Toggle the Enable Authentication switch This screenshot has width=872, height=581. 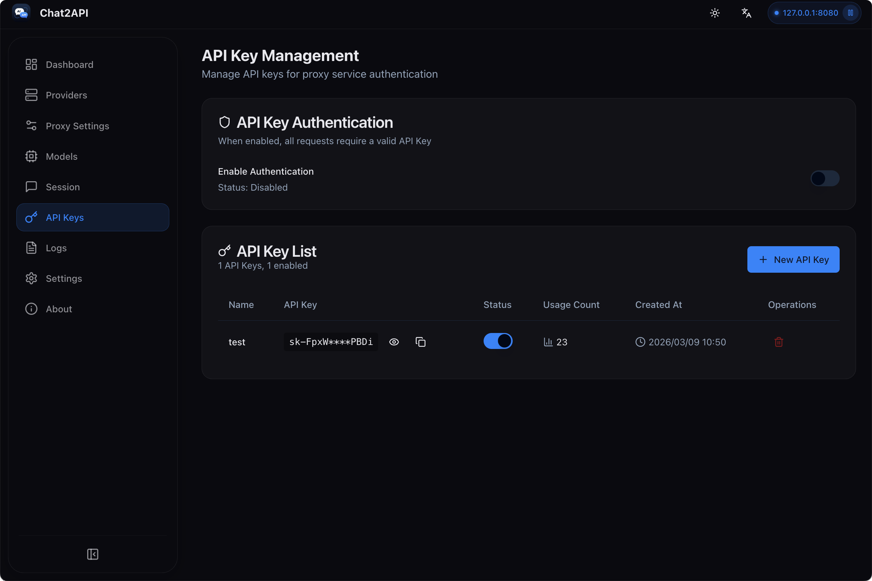pos(824,179)
